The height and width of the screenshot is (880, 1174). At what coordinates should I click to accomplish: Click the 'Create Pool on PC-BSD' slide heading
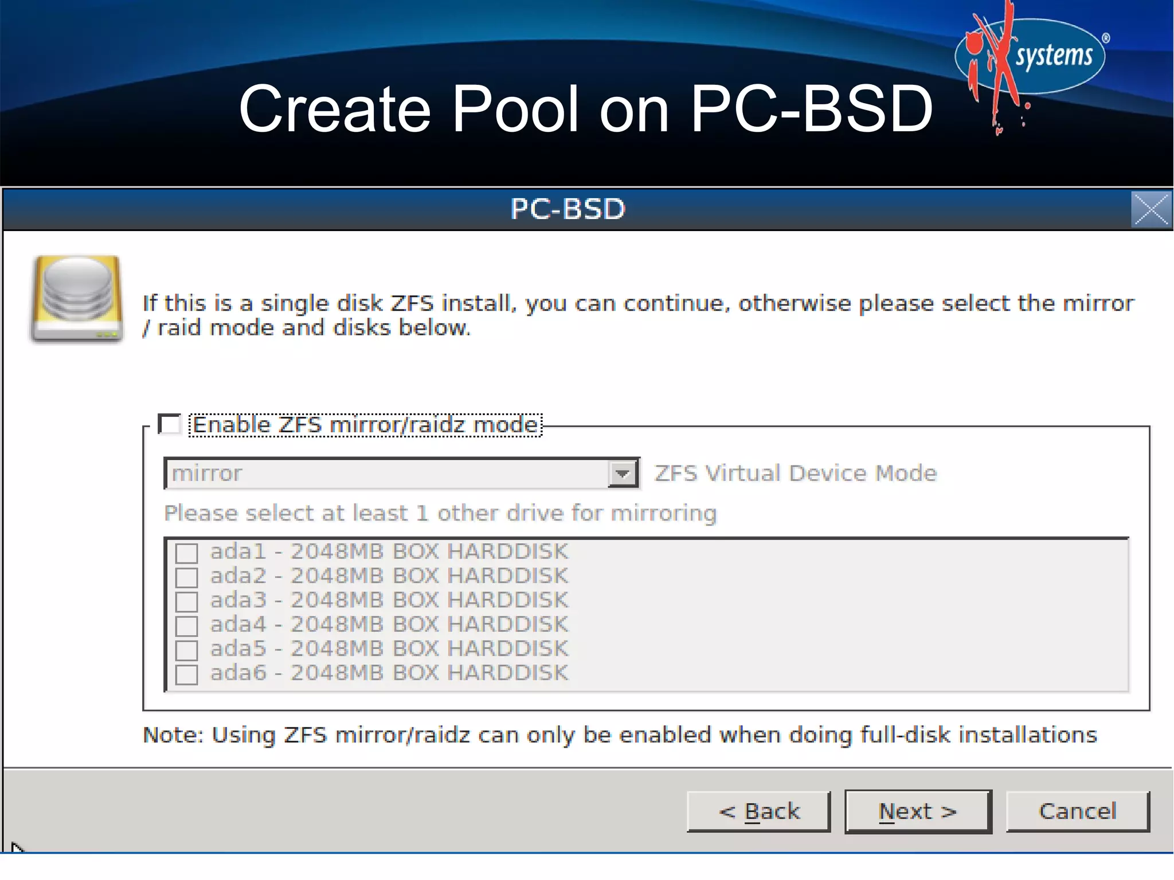[x=586, y=109]
